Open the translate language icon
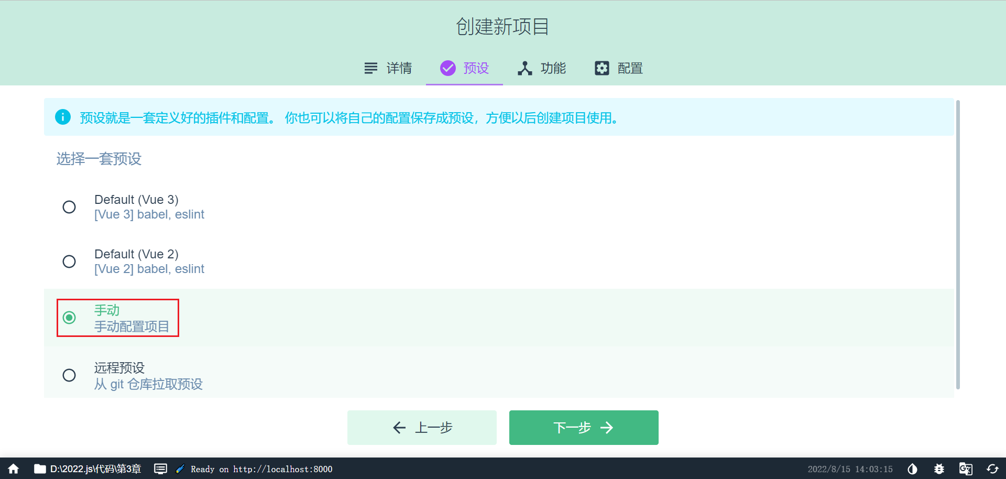The image size is (1006, 479). click(966, 469)
